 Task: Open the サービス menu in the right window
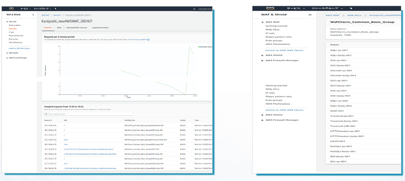click(296, 8)
